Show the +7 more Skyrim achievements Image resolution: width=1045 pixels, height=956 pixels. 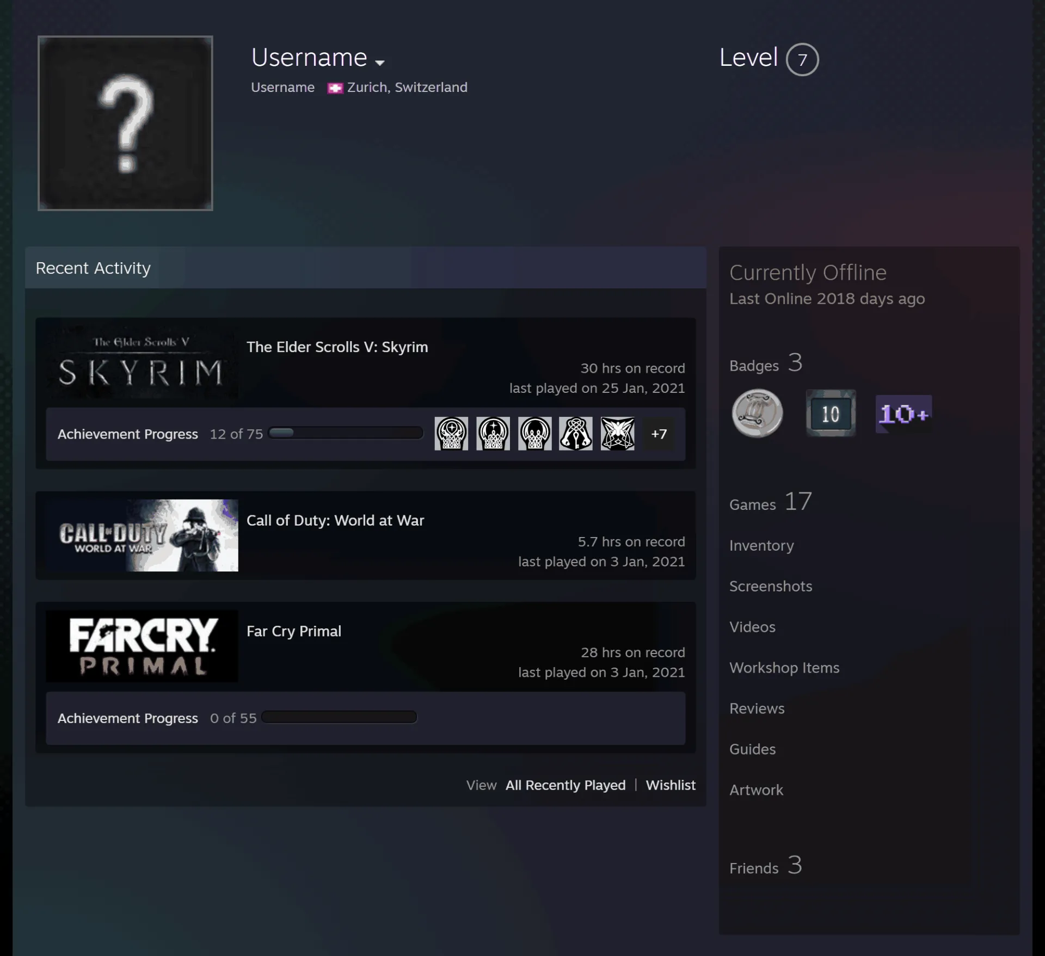tap(659, 434)
